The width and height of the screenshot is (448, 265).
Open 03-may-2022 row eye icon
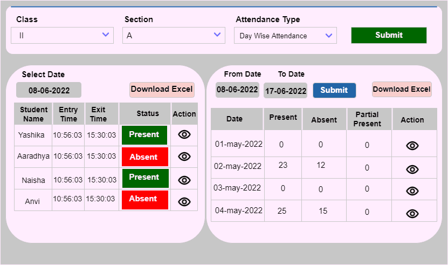(x=412, y=191)
